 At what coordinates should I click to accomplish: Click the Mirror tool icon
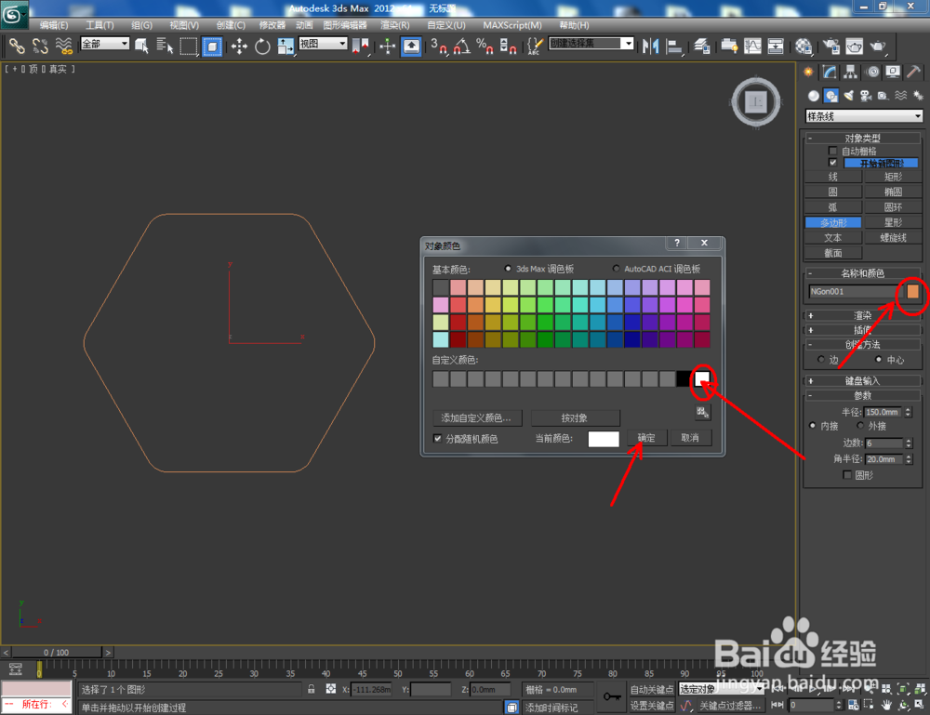[651, 46]
